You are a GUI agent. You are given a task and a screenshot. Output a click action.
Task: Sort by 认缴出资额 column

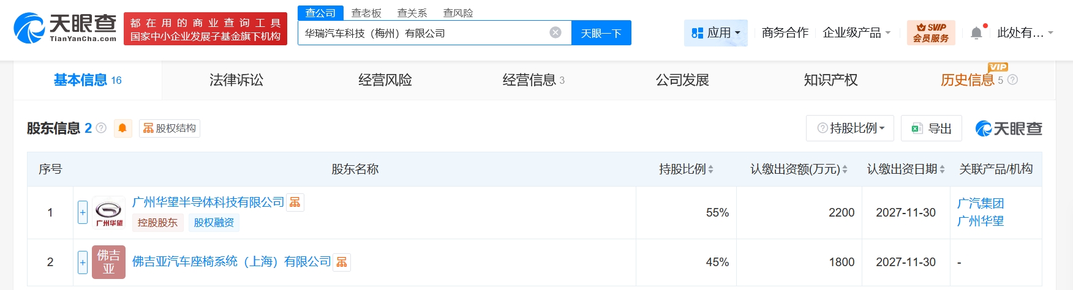(845, 169)
